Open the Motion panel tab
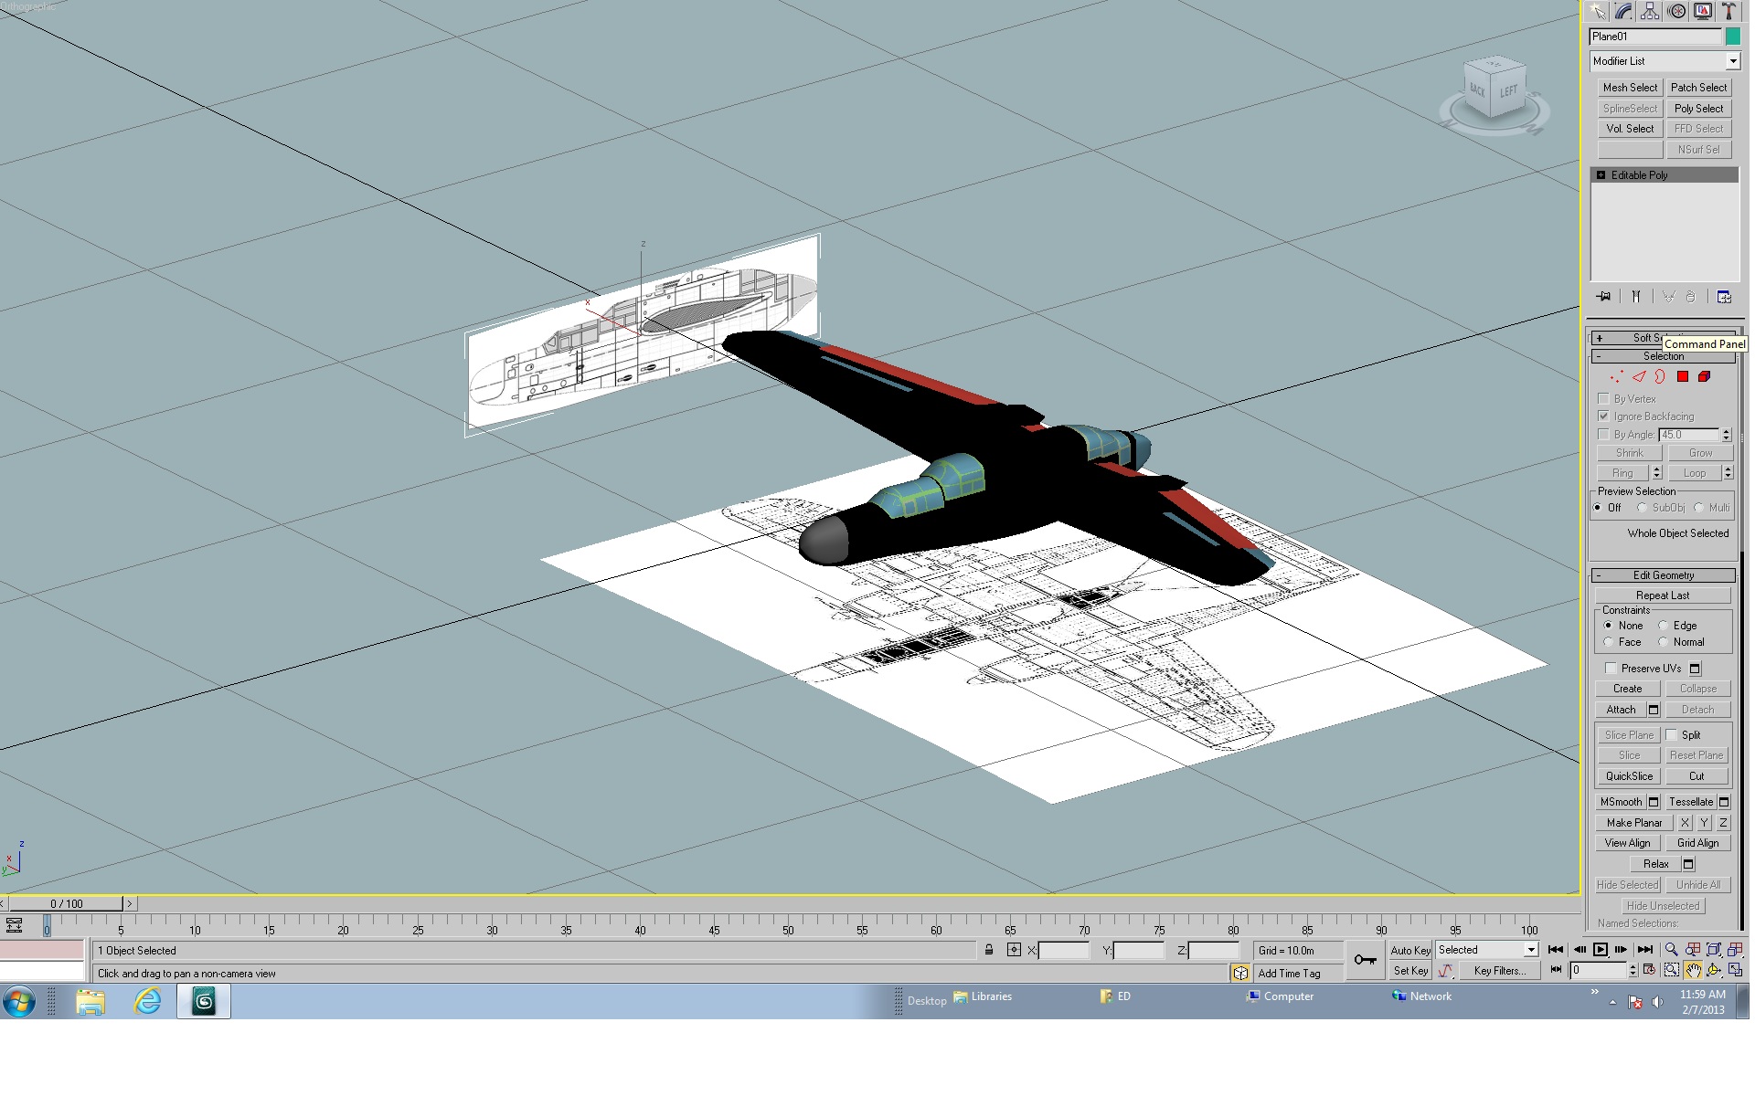The width and height of the screenshot is (1755, 1096). 1676,11
